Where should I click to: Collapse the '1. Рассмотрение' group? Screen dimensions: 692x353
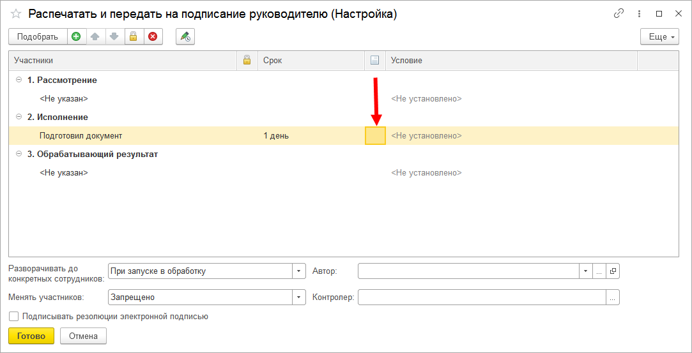19,80
